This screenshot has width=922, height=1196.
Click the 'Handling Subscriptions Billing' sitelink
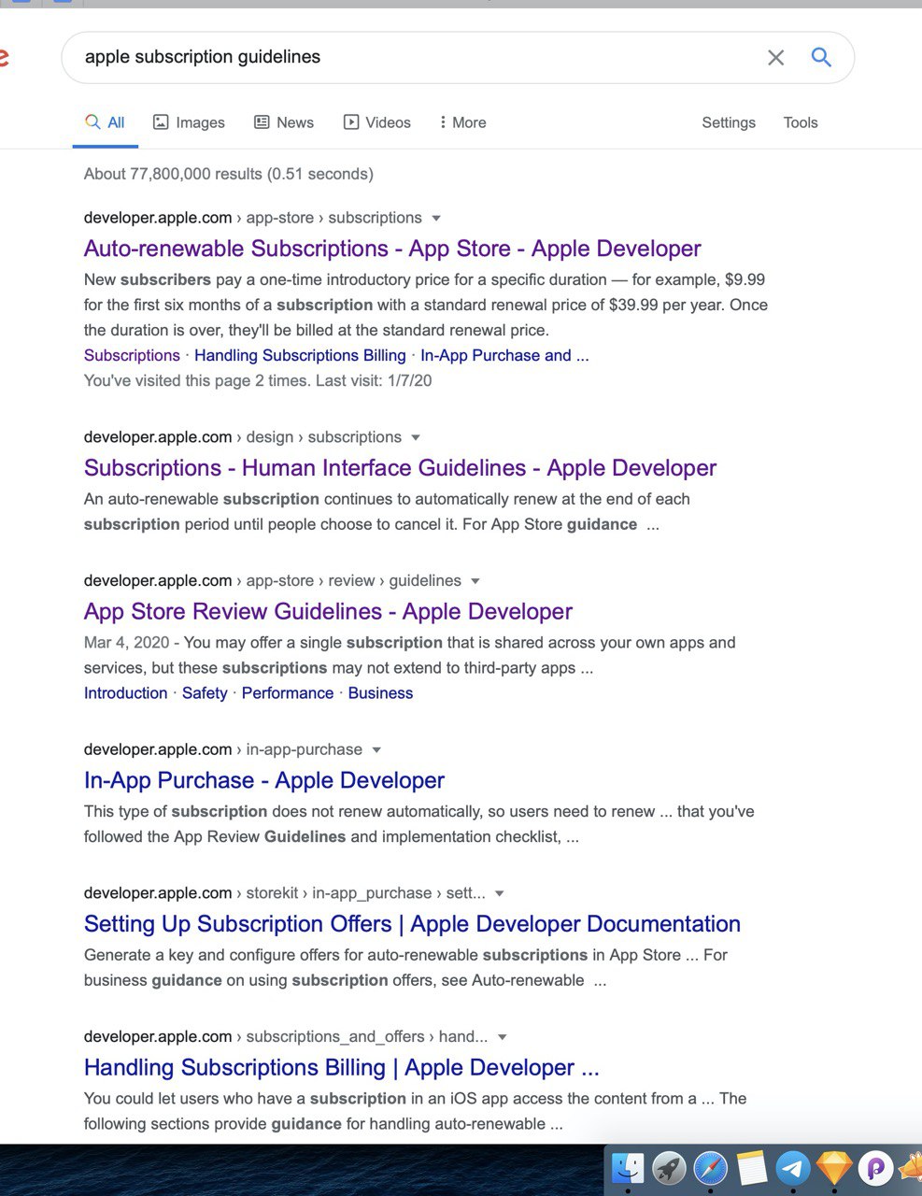(x=300, y=355)
